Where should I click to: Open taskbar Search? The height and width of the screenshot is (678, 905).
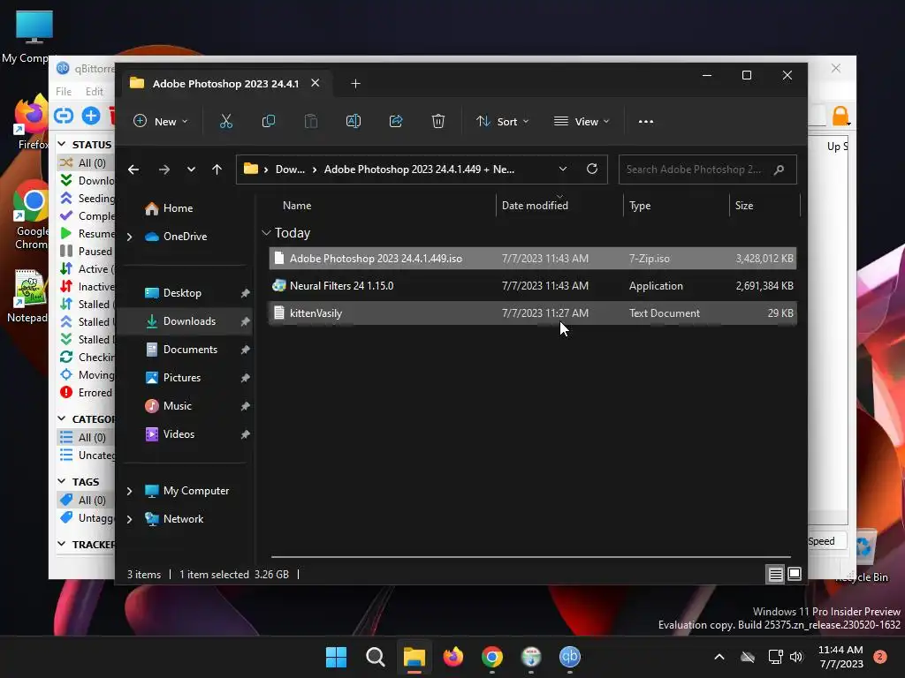point(375,657)
